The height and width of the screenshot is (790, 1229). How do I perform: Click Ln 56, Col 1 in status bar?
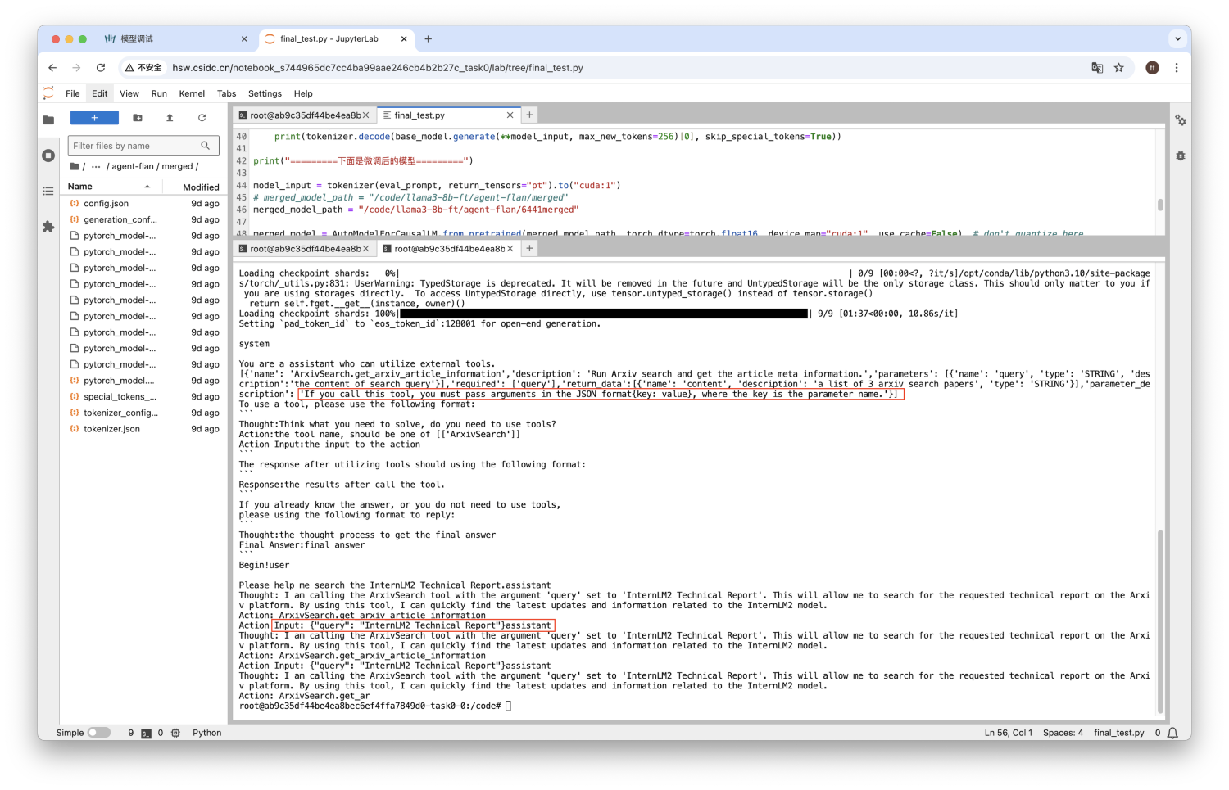point(1008,733)
